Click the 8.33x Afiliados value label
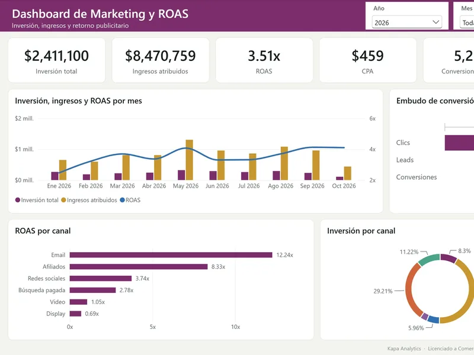This screenshot has height=355, width=474. 218,267
